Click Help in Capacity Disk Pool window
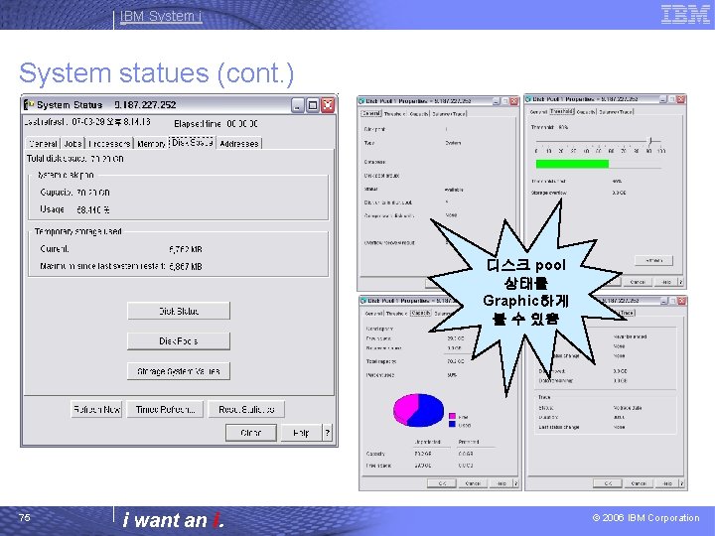This screenshot has height=536, width=715. pyautogui.click(x=501, y=483)
